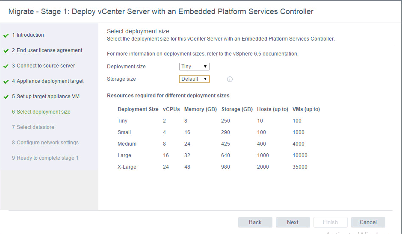Image resolution: width=402 pixels, height=234 pixels.
Task: Click the Resources required for different deployment sizes heading
Action: 168,96
